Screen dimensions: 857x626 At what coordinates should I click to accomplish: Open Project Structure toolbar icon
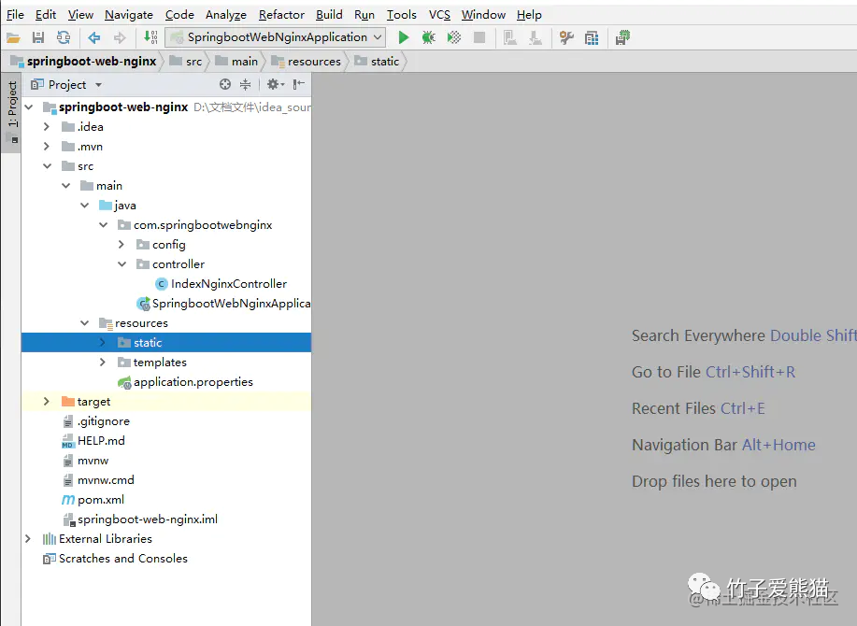click(x=592, y=37)
